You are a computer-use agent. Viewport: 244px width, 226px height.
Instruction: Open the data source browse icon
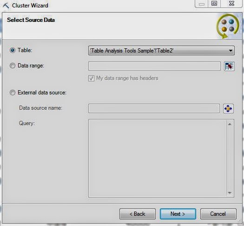tap(228, 108)
